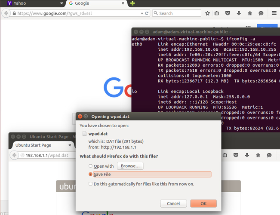280x215 pixels.
Task: Open the Firefox hamburger menu
Action: 274,13
